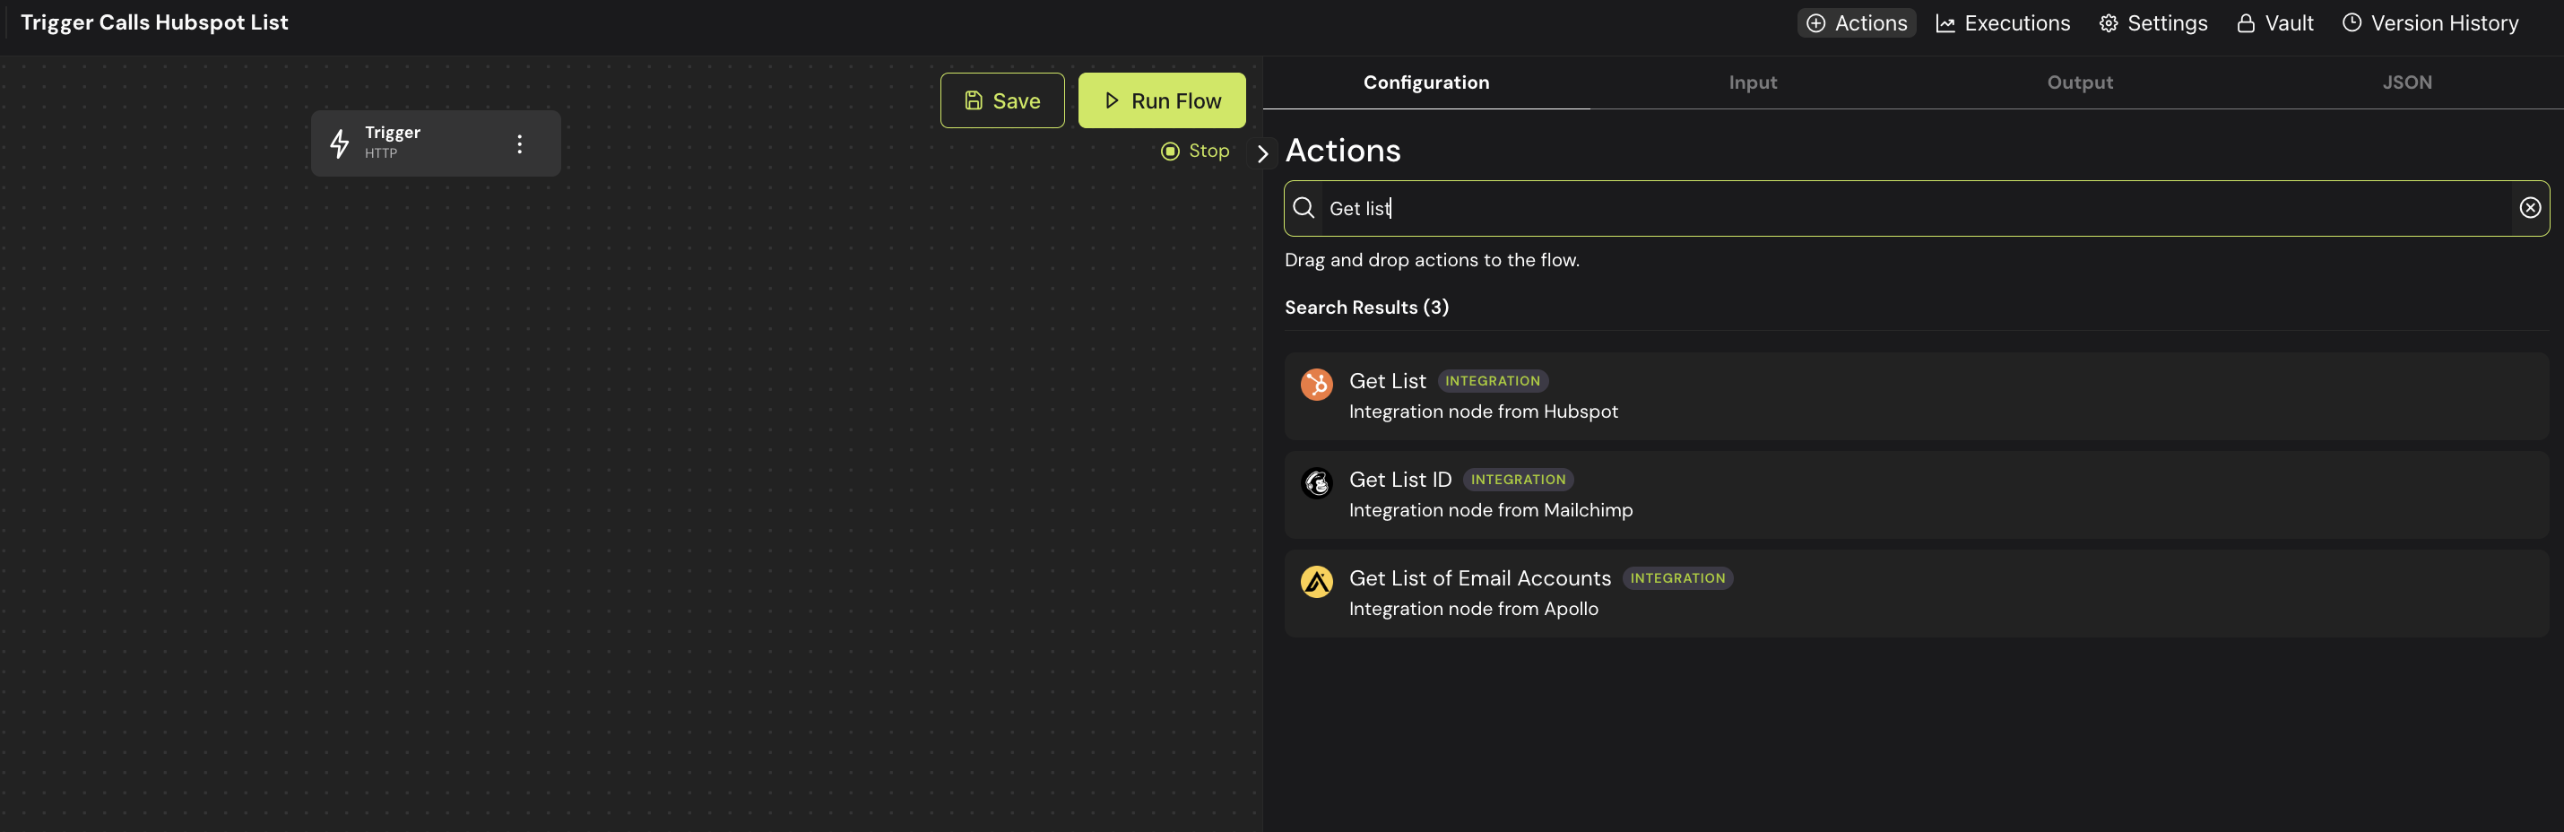
Task: Collapse the Actions side panel chevron
Action: [x=1262, y=153]
